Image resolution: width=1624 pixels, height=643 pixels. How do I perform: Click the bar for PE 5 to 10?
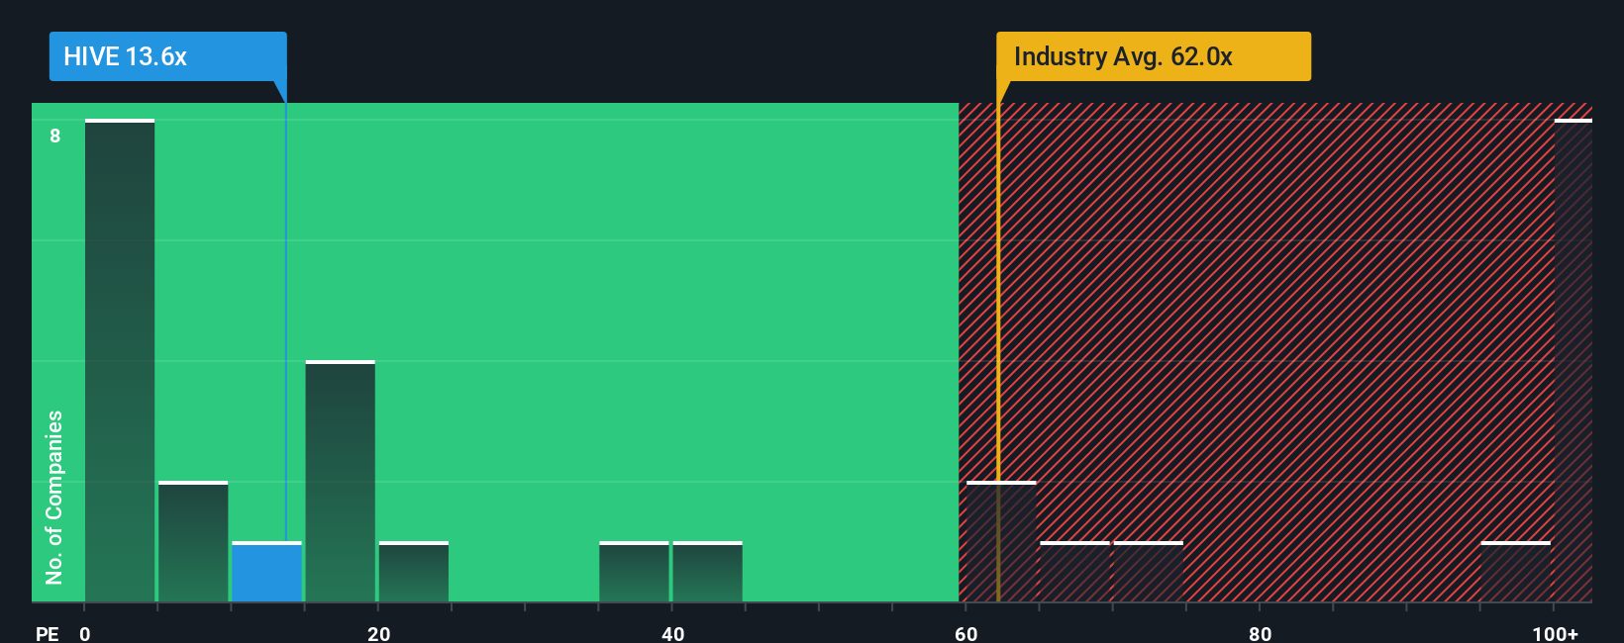[x=193, y=541]
